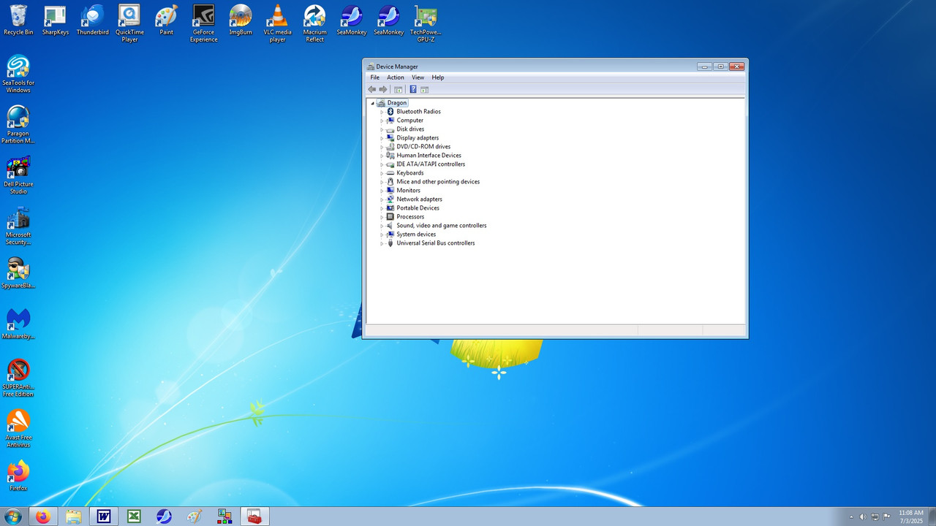
Task: Select the Paragon Partition Manager desktop icon
Action: (18, 124)
